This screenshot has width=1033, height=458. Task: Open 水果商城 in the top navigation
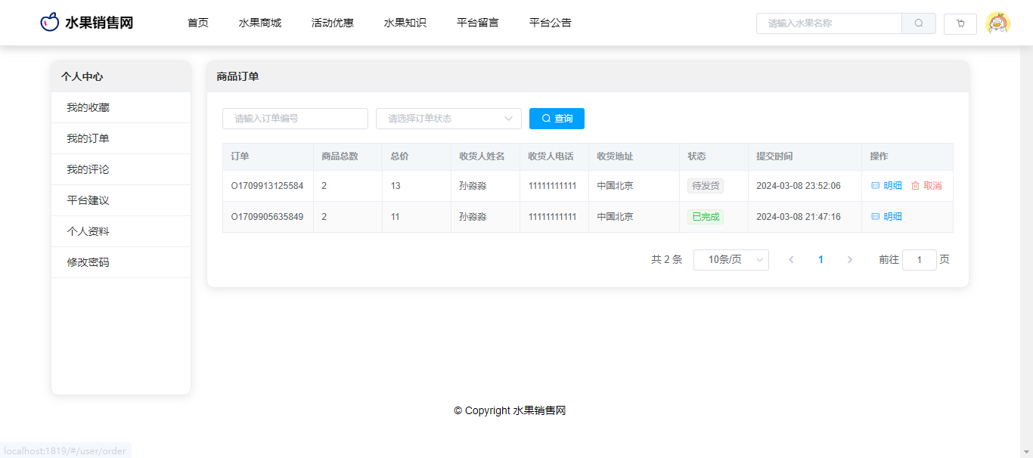(259, 23)
